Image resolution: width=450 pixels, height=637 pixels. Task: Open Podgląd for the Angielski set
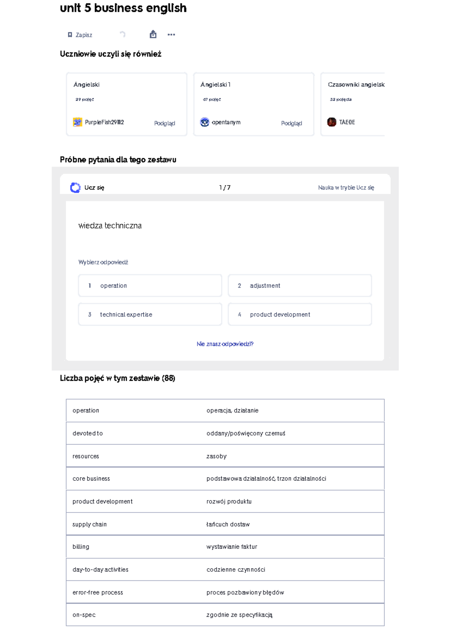(164, 123)
